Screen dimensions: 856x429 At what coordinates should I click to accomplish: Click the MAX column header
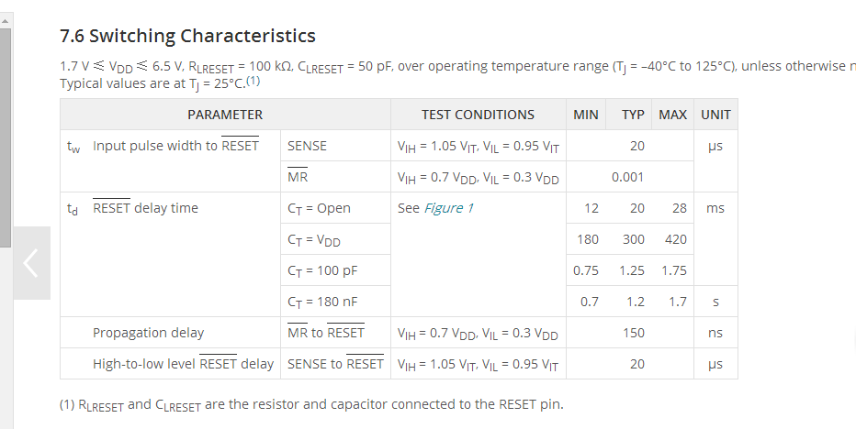coord(672,115)
